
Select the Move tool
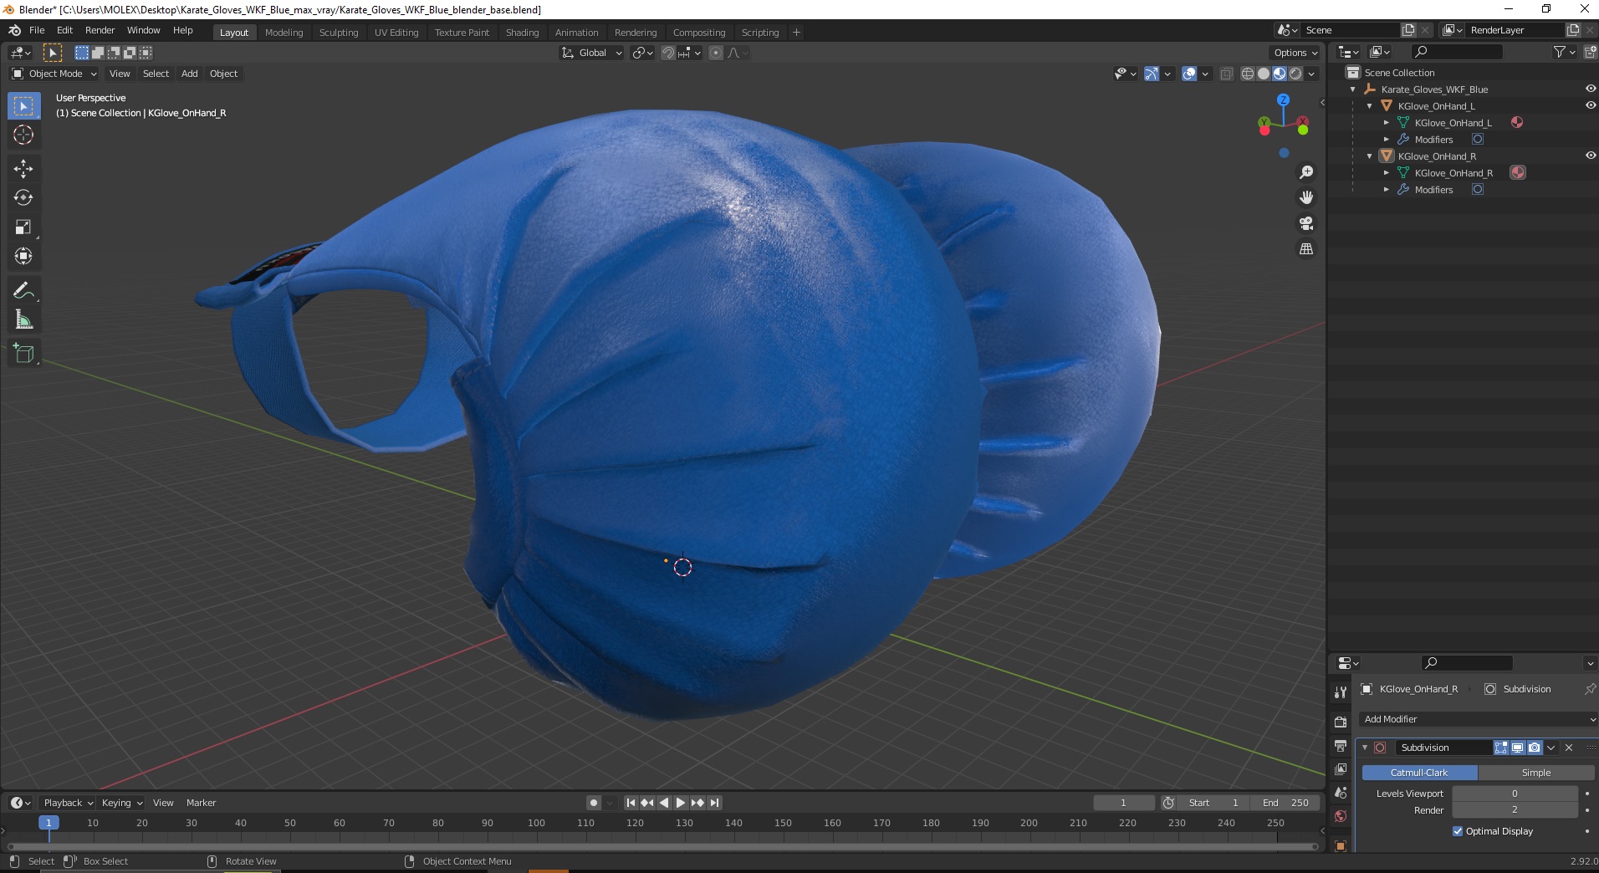point(23,169)
